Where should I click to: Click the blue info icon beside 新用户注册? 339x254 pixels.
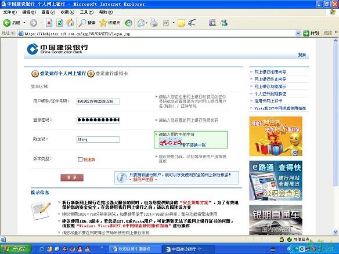(122, 177)
